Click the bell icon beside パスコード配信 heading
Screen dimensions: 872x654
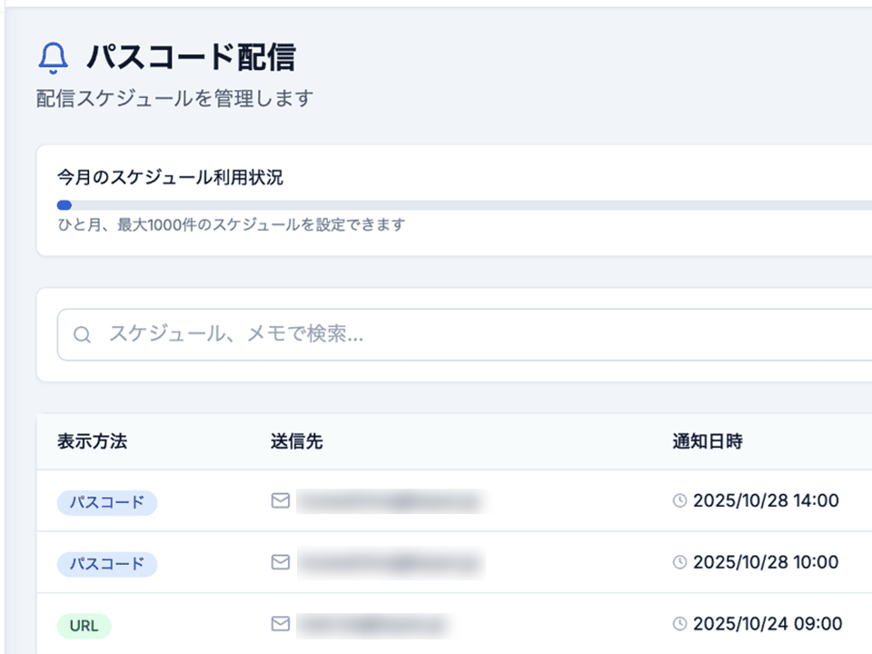(53, 59)
